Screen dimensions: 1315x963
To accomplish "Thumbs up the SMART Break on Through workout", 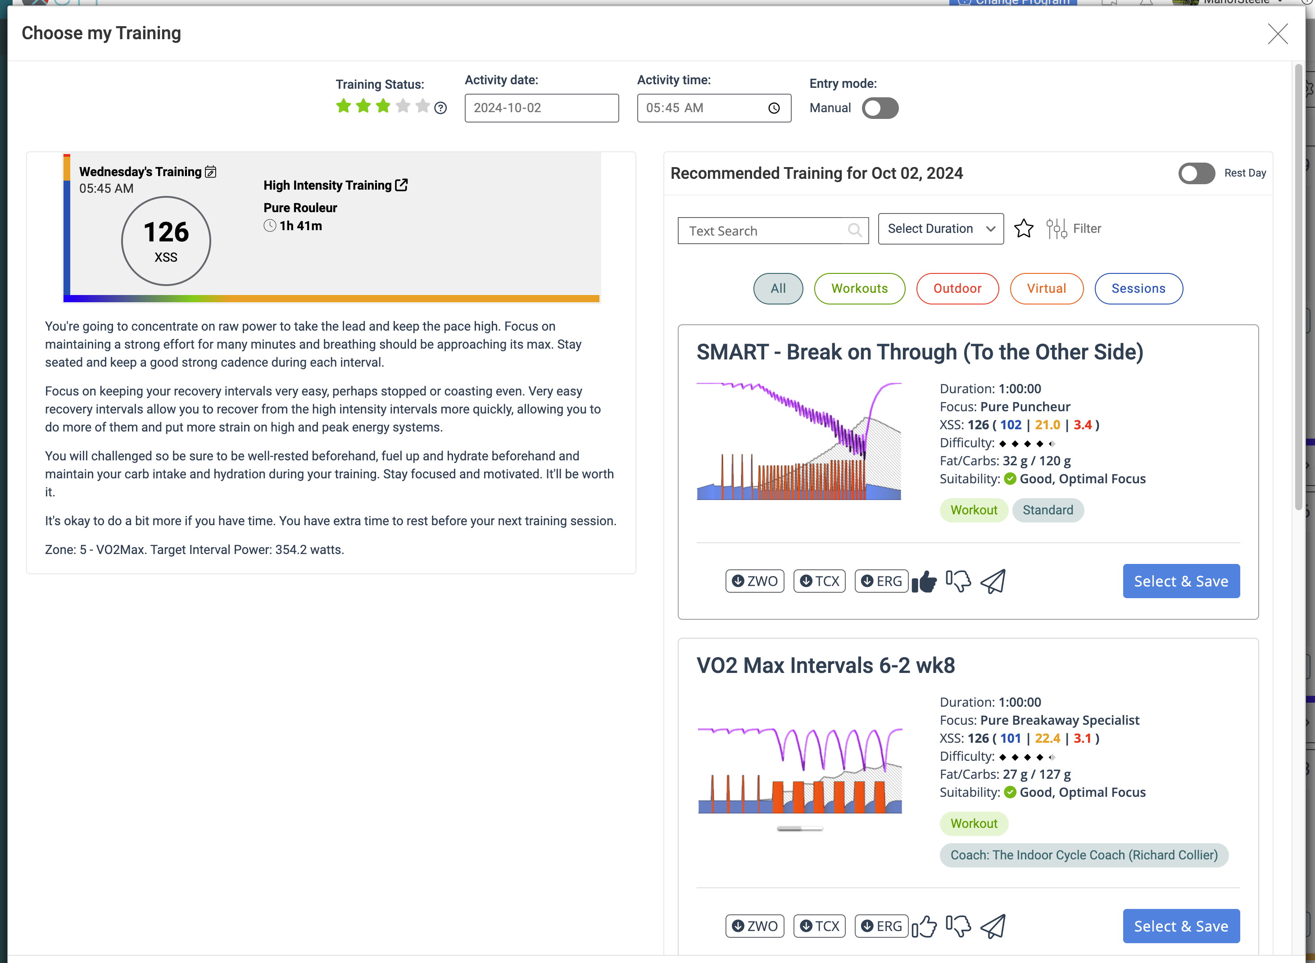I will (924, 581).
